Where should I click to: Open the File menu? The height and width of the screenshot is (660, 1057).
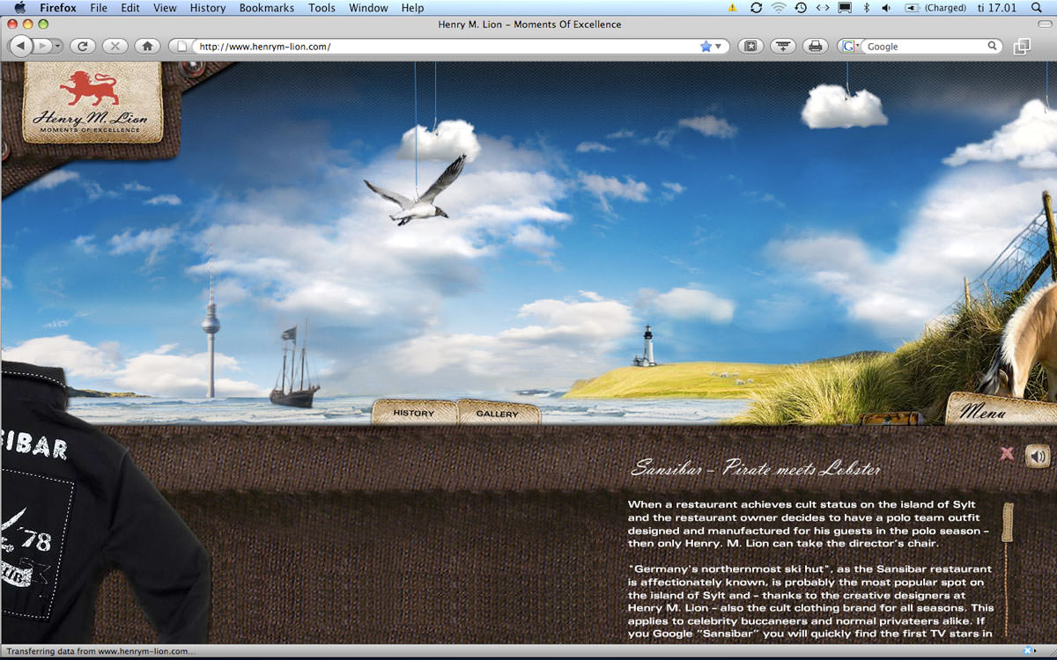[x=99, y=8]
